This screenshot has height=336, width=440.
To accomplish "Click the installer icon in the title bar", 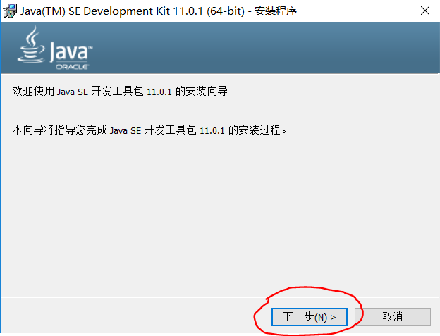I will pos(10,11).
